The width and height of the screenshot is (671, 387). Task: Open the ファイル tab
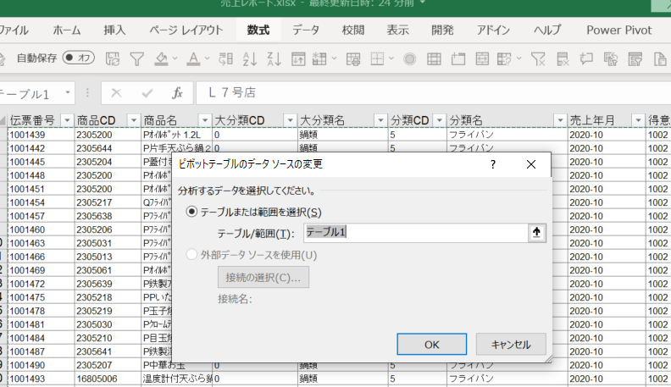14,30
